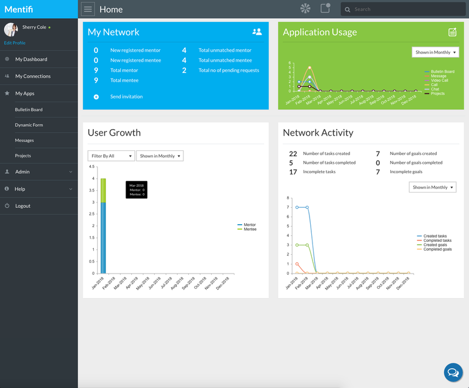Toggle Chat legend entry
The height and width of the screenshot is (388, 469).
(432, 89)
